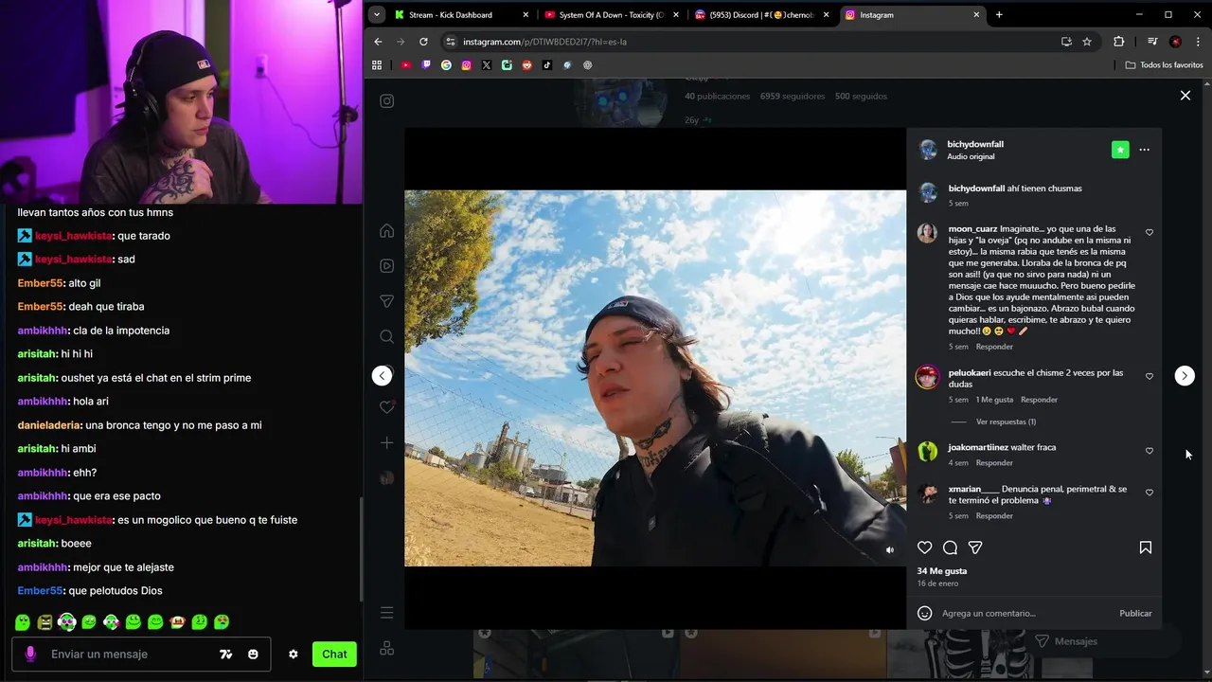The width and height of the screenshot is (1212, 682).
Task: Open 'Todos los favoritos' folder
Action: point(1164,65)
